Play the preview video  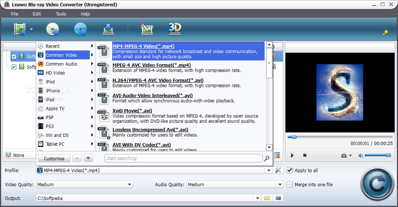tap(292, 155)
